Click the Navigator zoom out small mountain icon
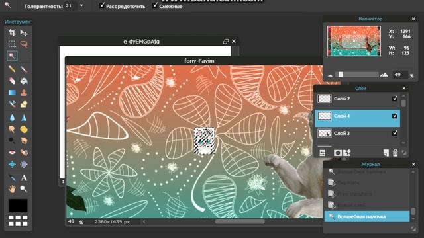424x238 pixels. 330,75
